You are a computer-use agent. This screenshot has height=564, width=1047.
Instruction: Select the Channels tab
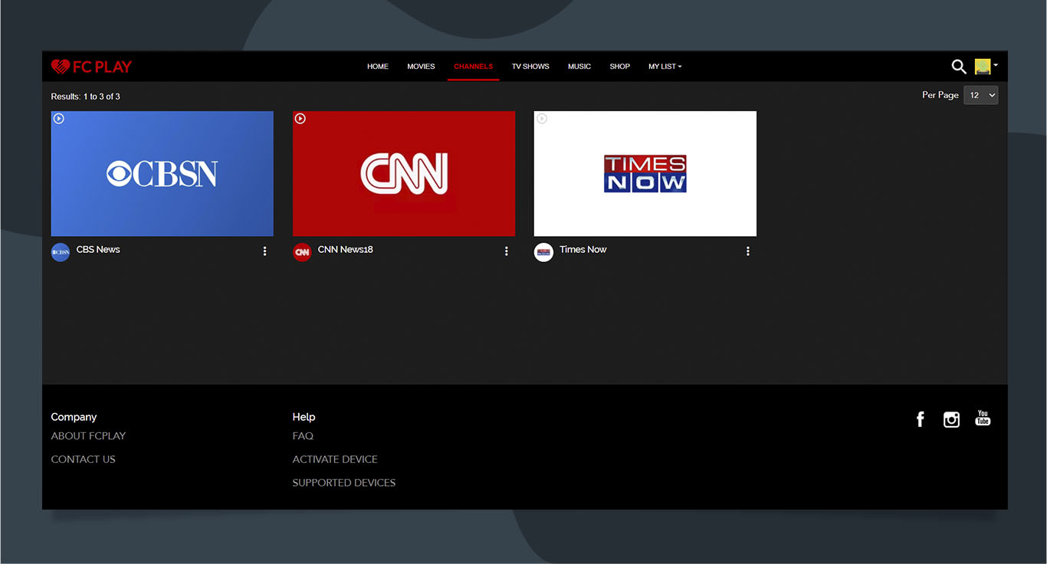click(x=474, y=67)
